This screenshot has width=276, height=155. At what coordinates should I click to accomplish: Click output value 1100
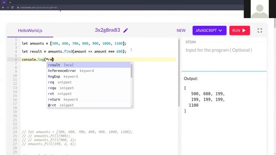(x=194, y=105)
